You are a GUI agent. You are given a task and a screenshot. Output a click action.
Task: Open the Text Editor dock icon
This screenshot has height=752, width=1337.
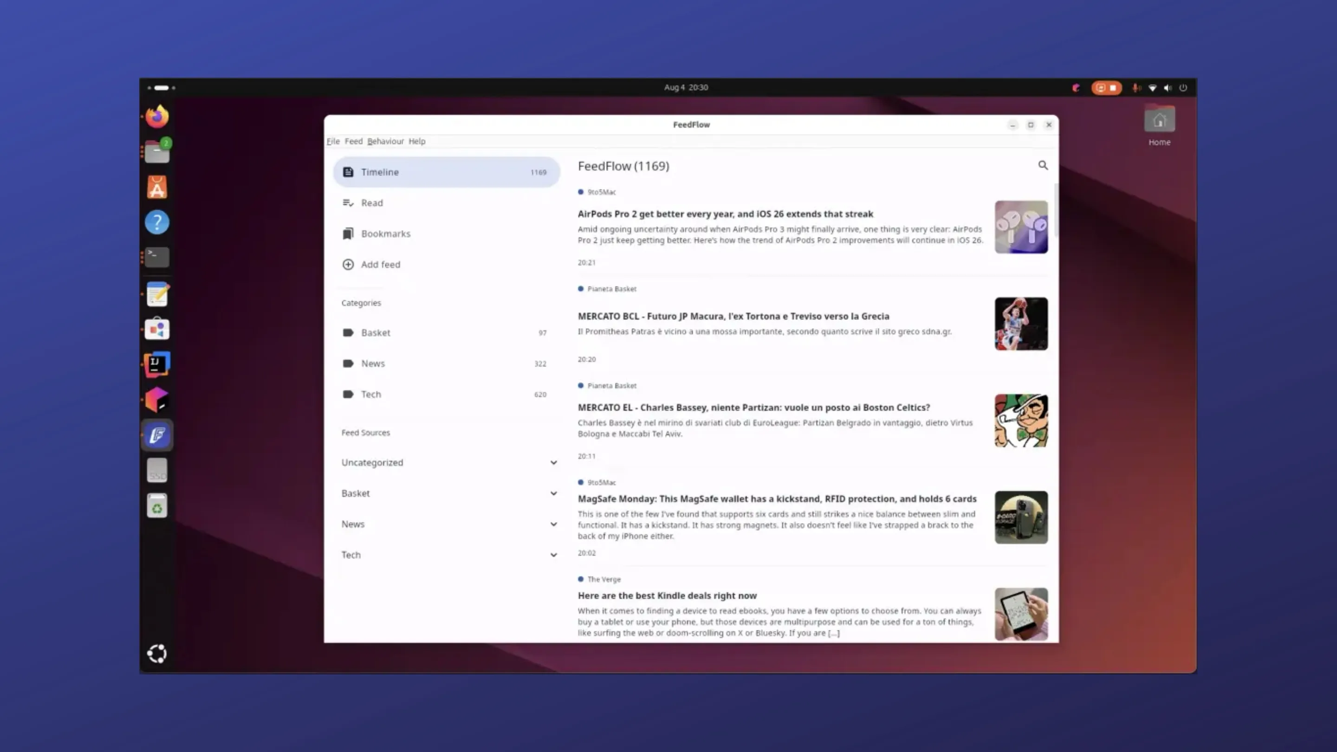pyautogui.click(x=157, y=294)
